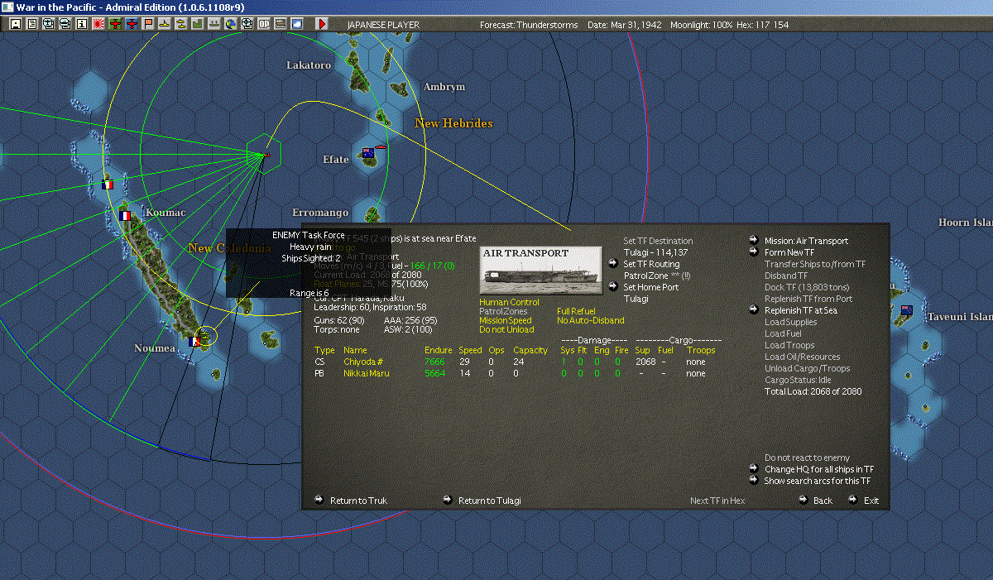
Task: Click the arrow beside Exit
Action: [852, 500]
